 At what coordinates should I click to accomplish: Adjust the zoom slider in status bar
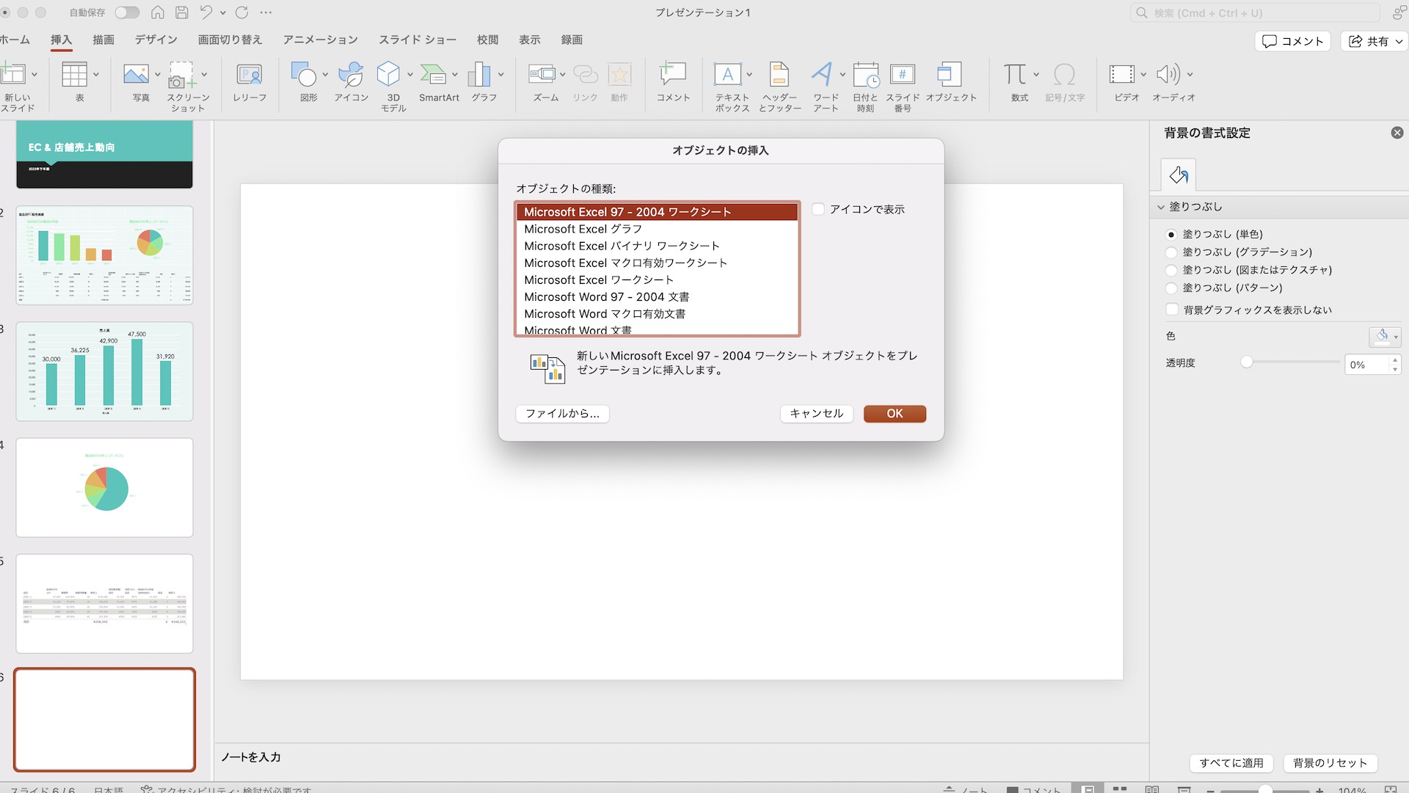tap(1265, 789)
